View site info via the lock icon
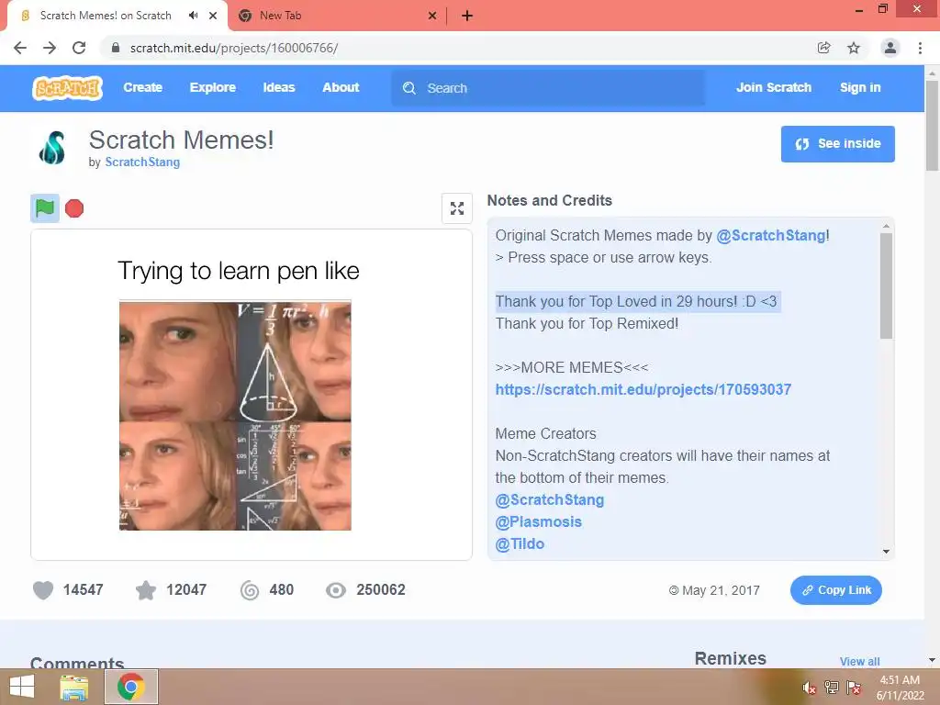This screenshot has width=940, height=705. click(116, 48)
